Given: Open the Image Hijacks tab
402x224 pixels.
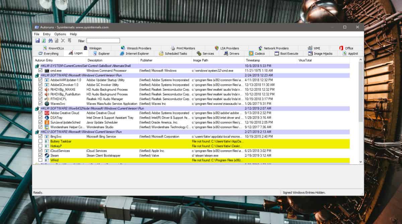Looking at the screenshot, I should point(320,54).
